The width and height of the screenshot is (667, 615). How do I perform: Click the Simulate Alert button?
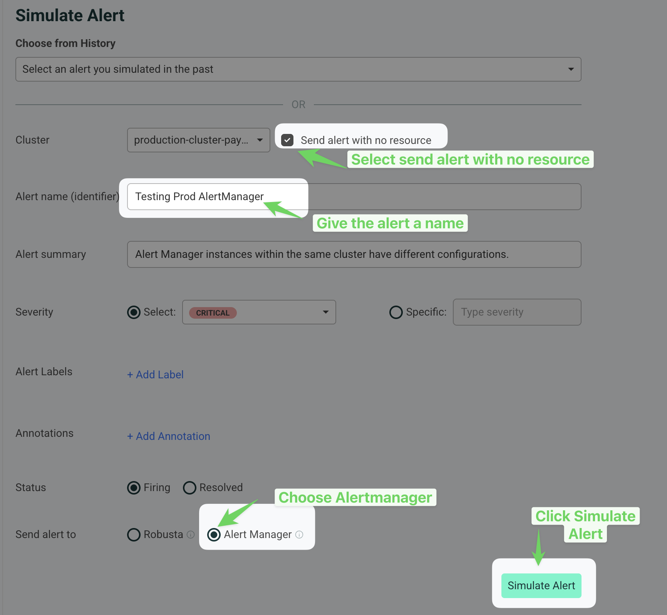tap(541, 585)
